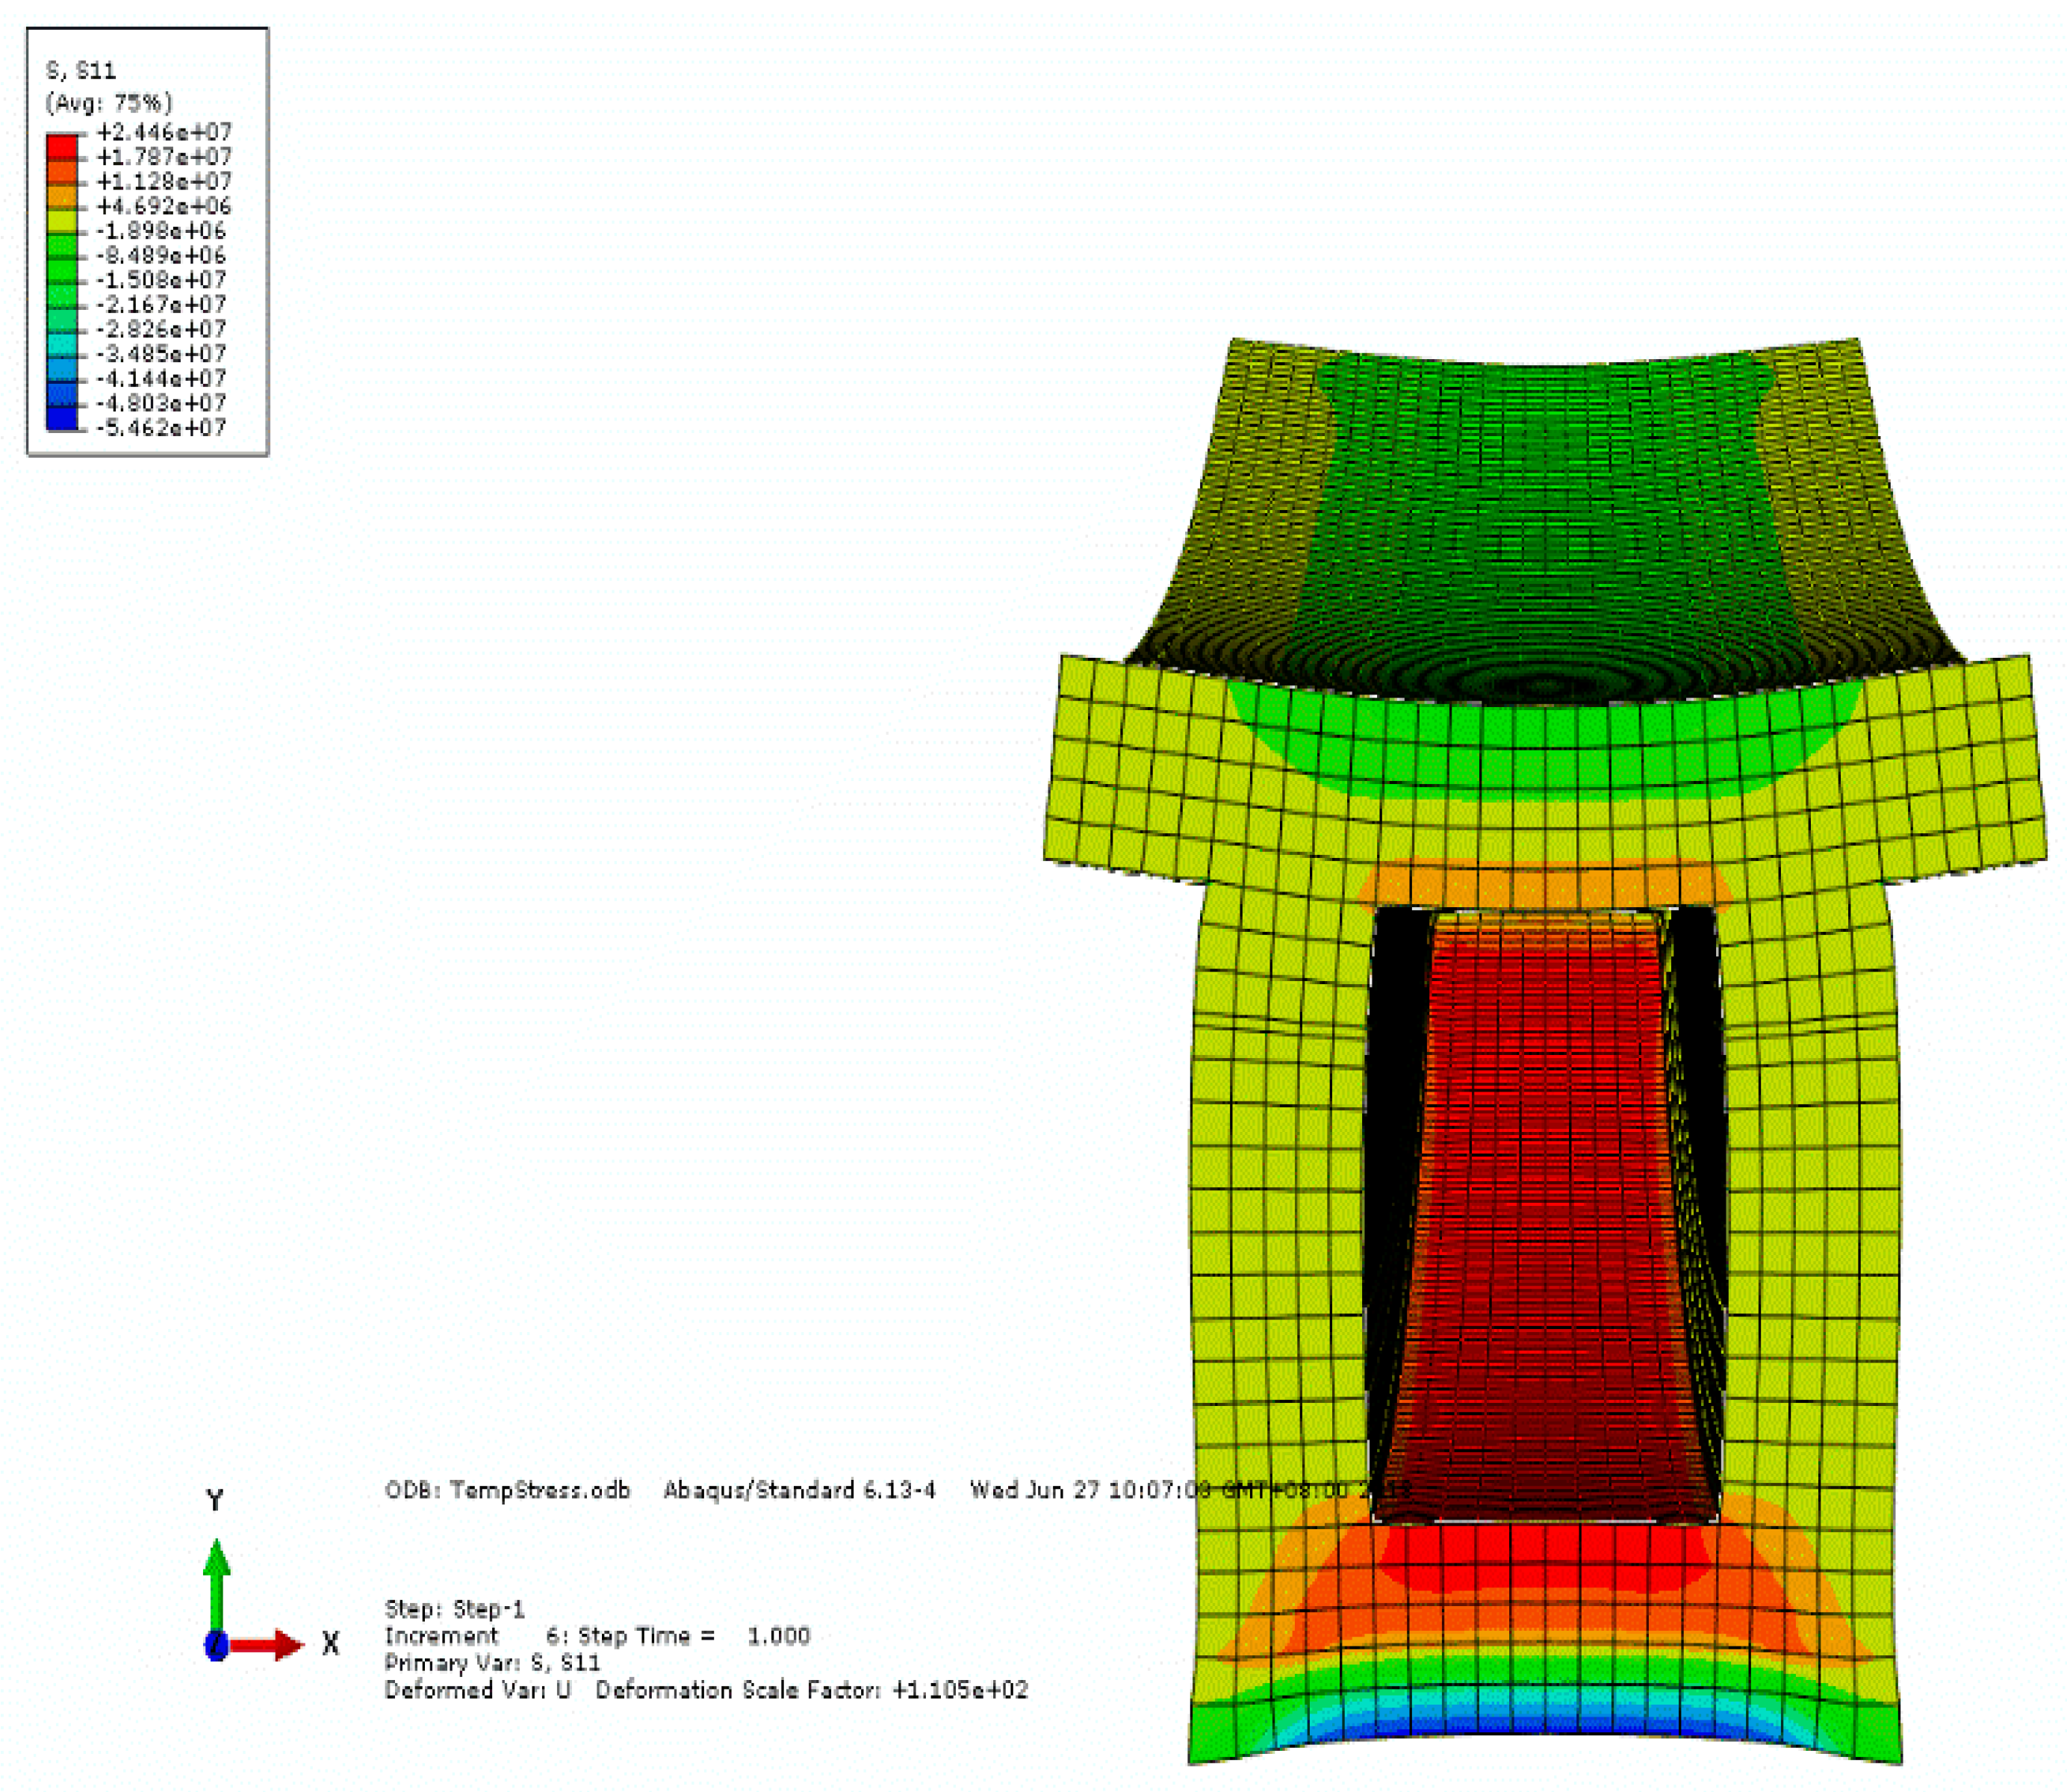
Task: Click the -1.898e+06 legend value
Action: point(162,231)
